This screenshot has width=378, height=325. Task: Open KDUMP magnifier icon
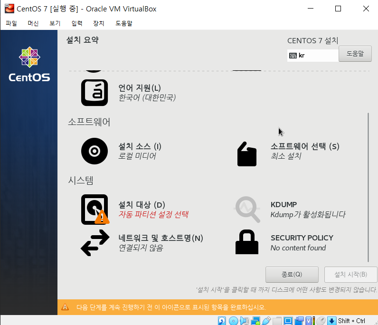(247, 209)
